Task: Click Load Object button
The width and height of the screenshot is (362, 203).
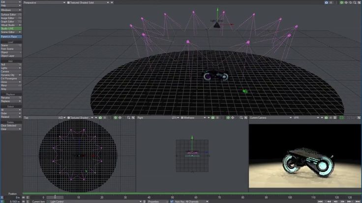Action: 11,52
